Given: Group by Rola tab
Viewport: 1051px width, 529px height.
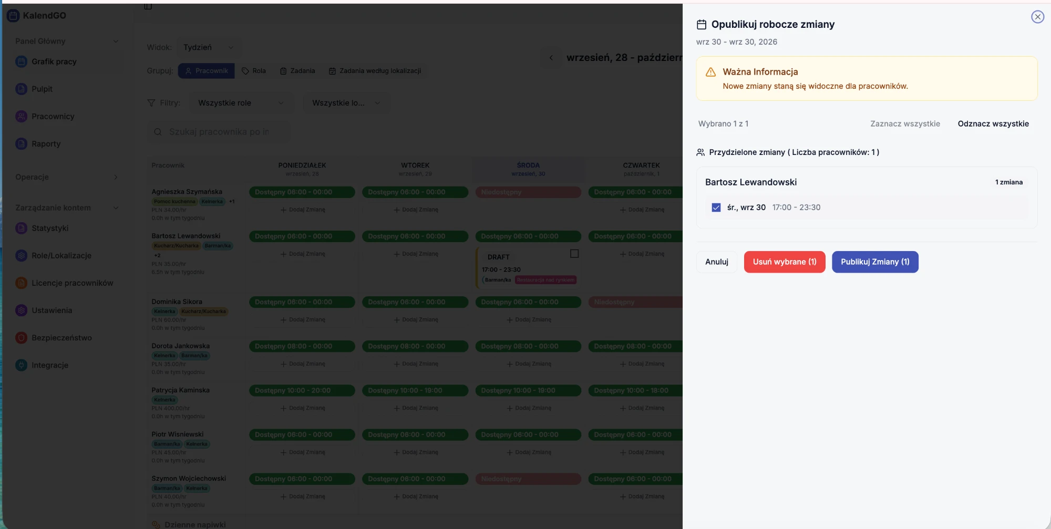Looking at the screenshot, I should pos(254,71).
